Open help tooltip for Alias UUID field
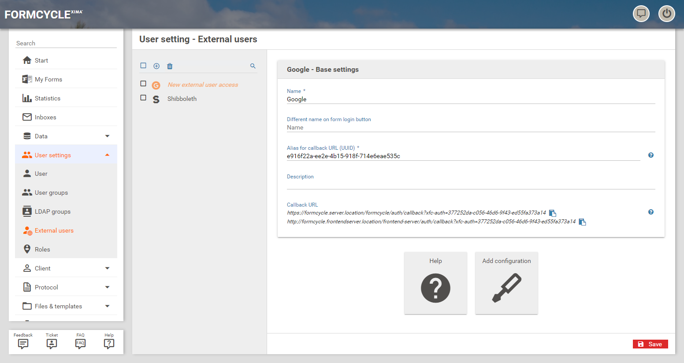This screenshot has height=363, width=684. coord(651,155)
